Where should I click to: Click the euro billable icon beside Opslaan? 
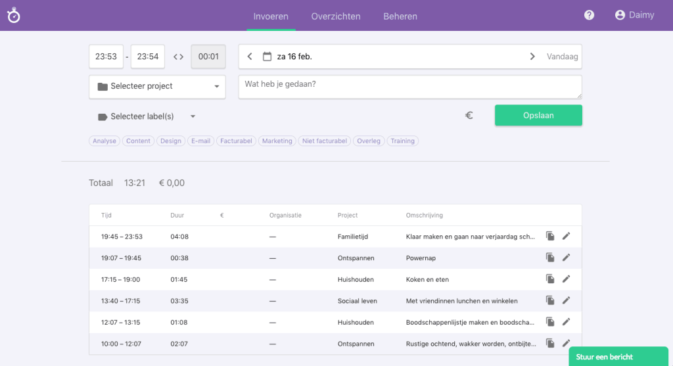coord(469,115)
